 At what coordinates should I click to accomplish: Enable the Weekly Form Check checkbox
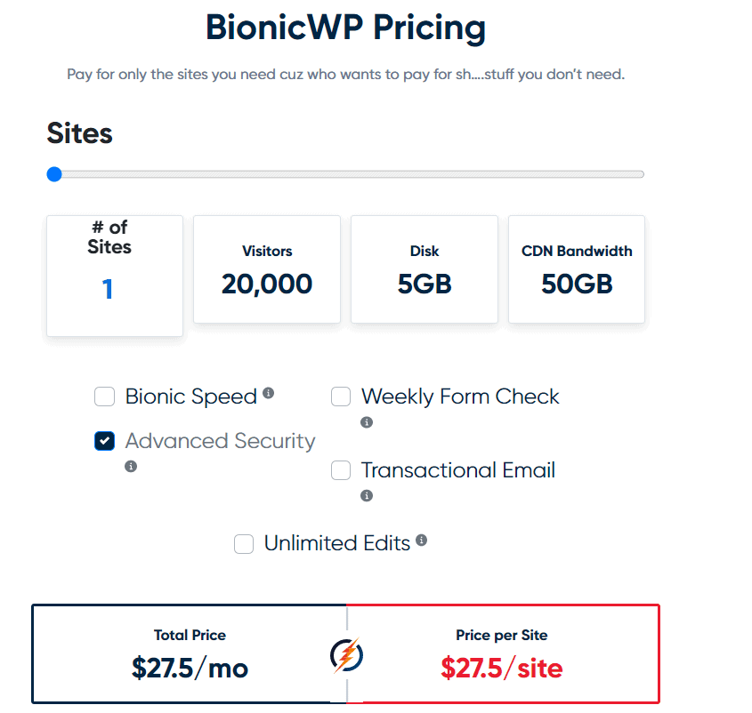click(341, 397)
